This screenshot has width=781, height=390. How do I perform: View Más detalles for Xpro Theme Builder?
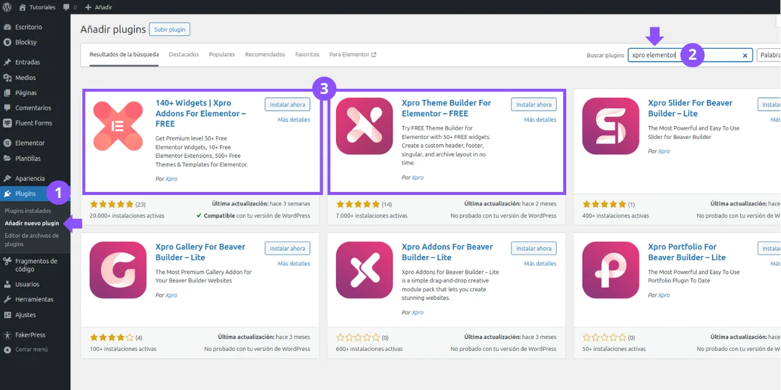pos(540,119)
